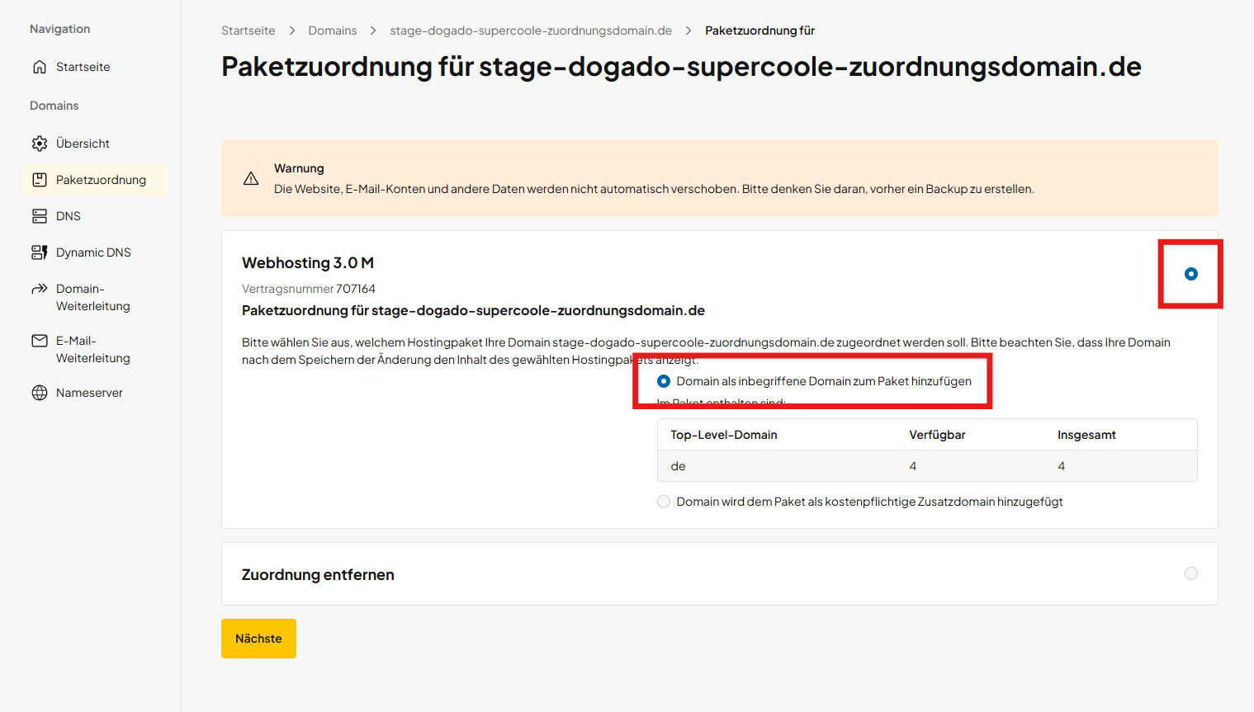
Task: Click the E-Mail-Weiterleitung envelope icon
Action: [40, 341]
